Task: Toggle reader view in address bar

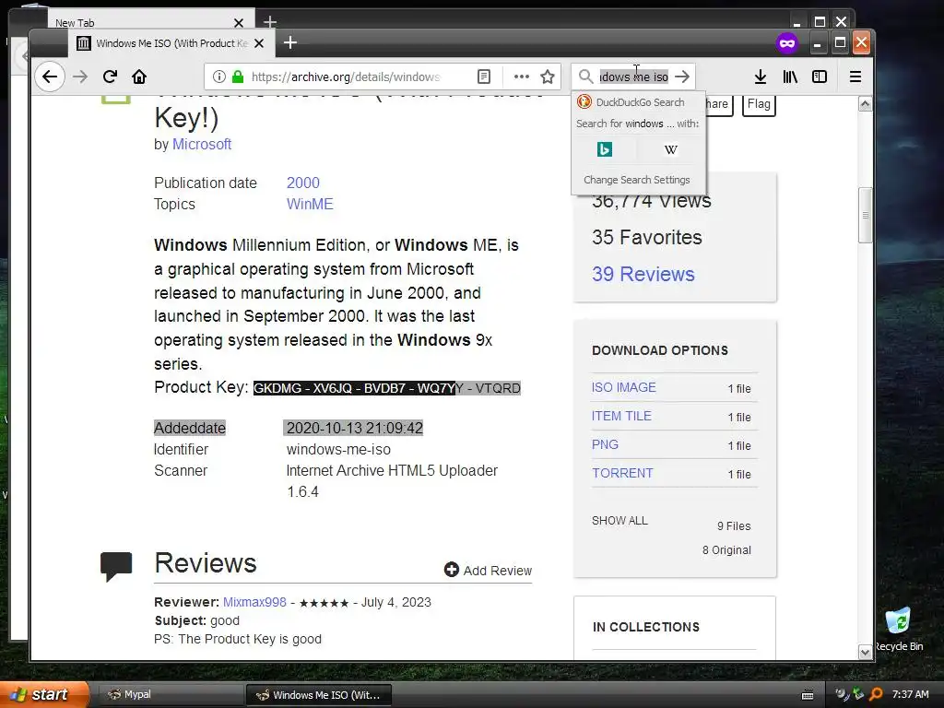Action: [x=484, y=77]
